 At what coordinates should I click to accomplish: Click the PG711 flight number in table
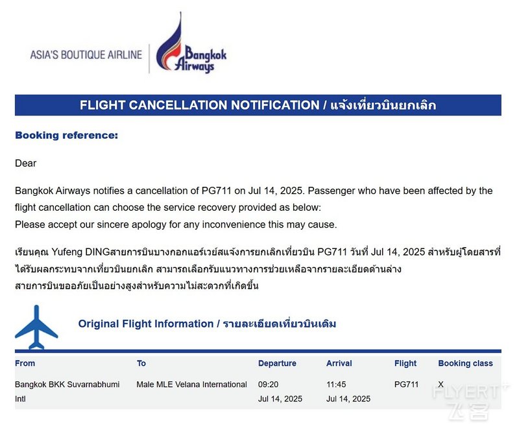(x=407, y=385)
